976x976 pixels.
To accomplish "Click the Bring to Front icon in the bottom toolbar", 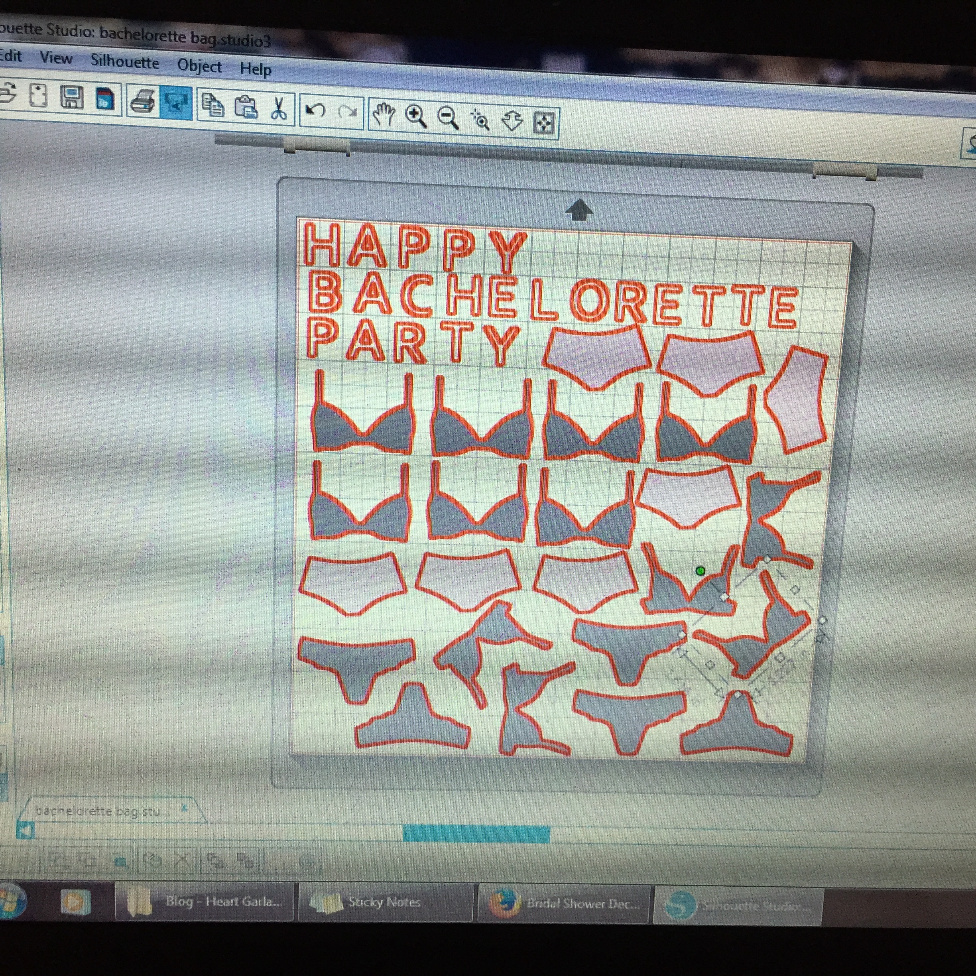I will (x=216, y=860).
